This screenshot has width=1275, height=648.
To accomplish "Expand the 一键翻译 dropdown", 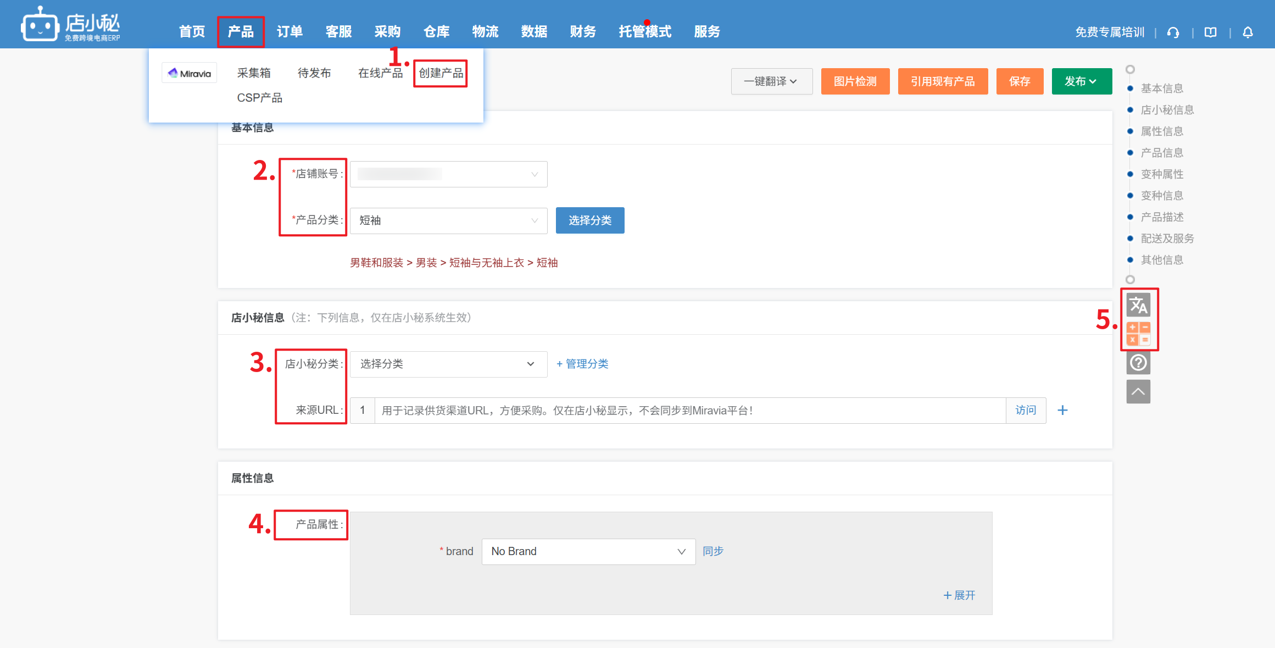I will (x=771, y=81).
